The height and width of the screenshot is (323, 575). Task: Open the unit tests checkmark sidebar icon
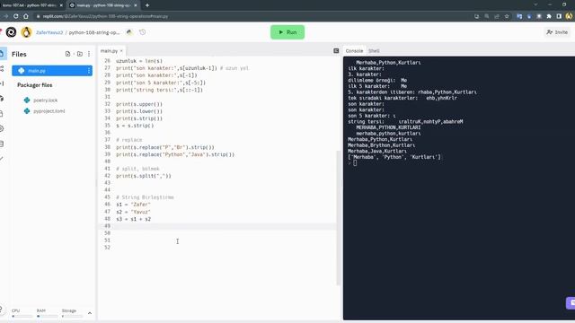pos(2,158)
